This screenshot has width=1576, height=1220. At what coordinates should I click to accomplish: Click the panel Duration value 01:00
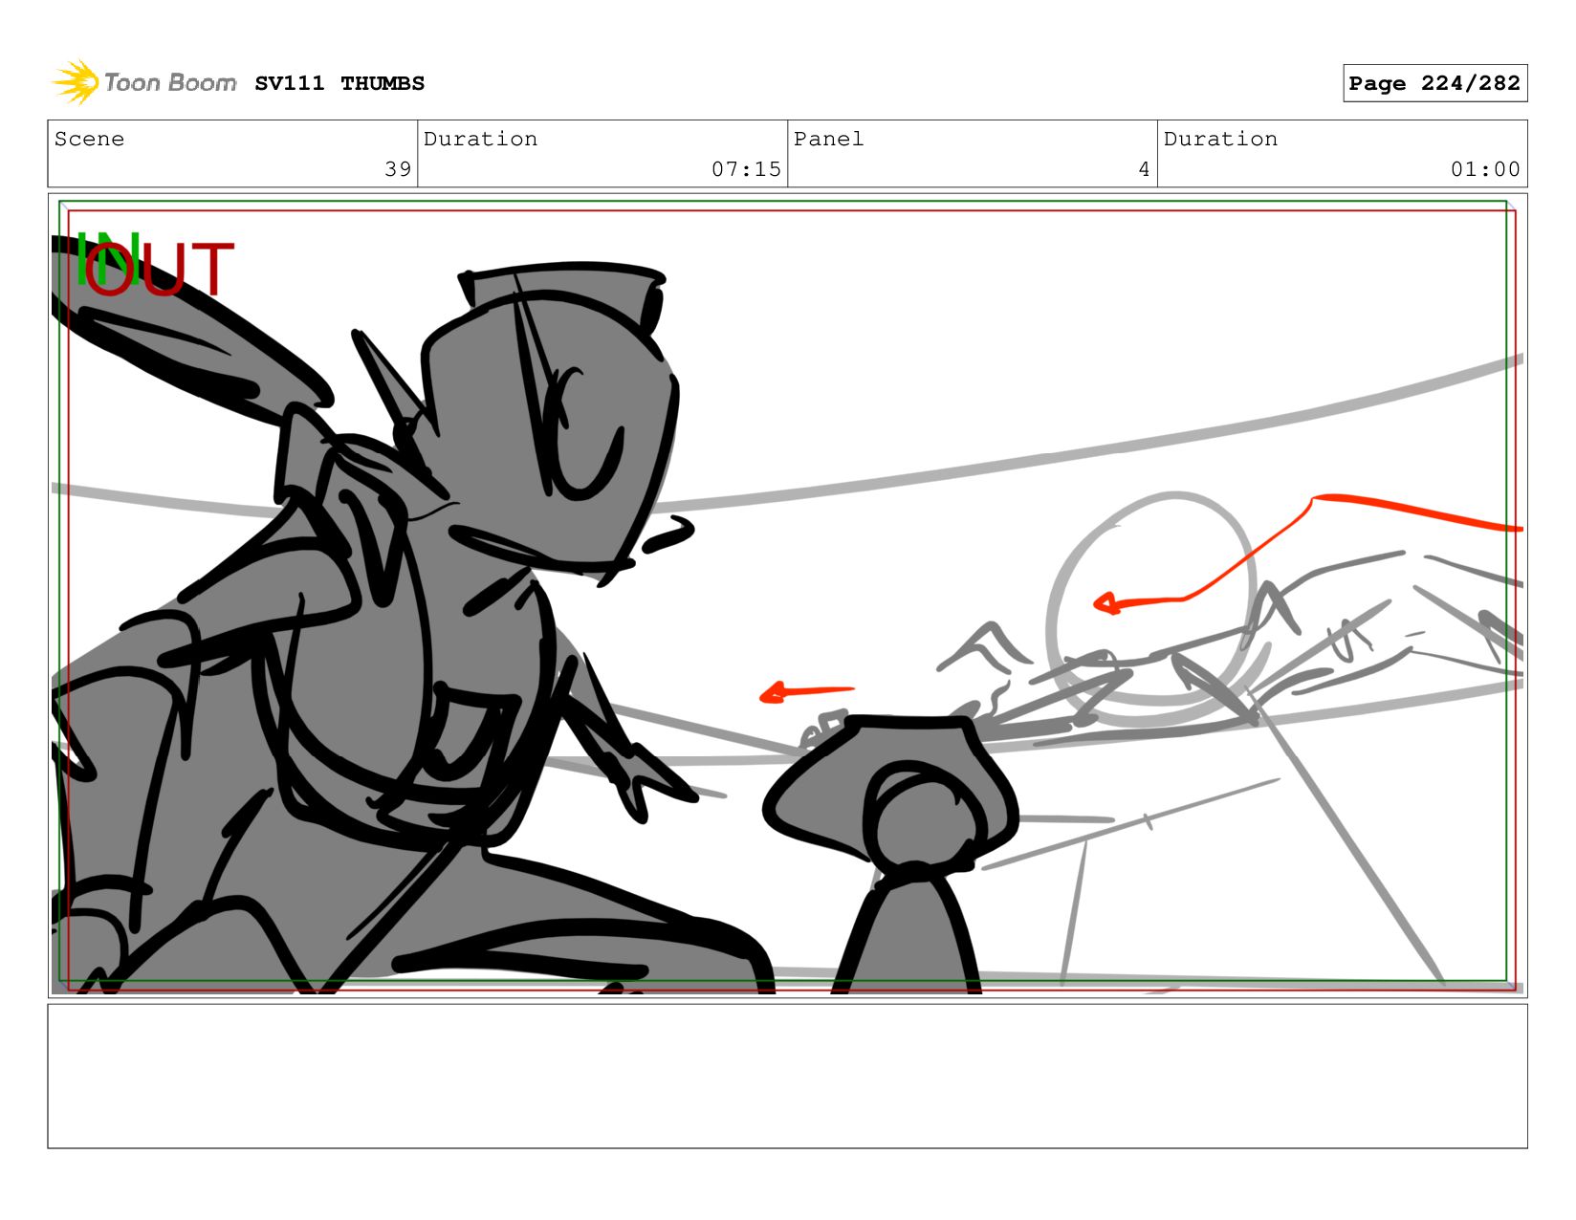click(x=1485, y=169)
